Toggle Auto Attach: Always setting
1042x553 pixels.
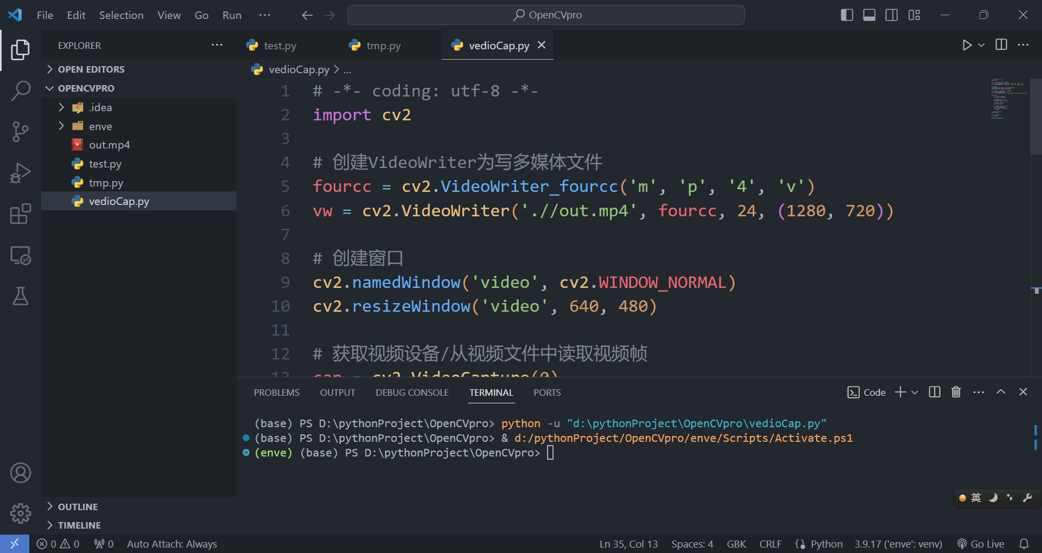click(172, 544)
